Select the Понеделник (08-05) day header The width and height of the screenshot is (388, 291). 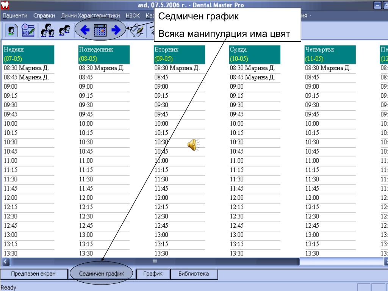[104, 55]
